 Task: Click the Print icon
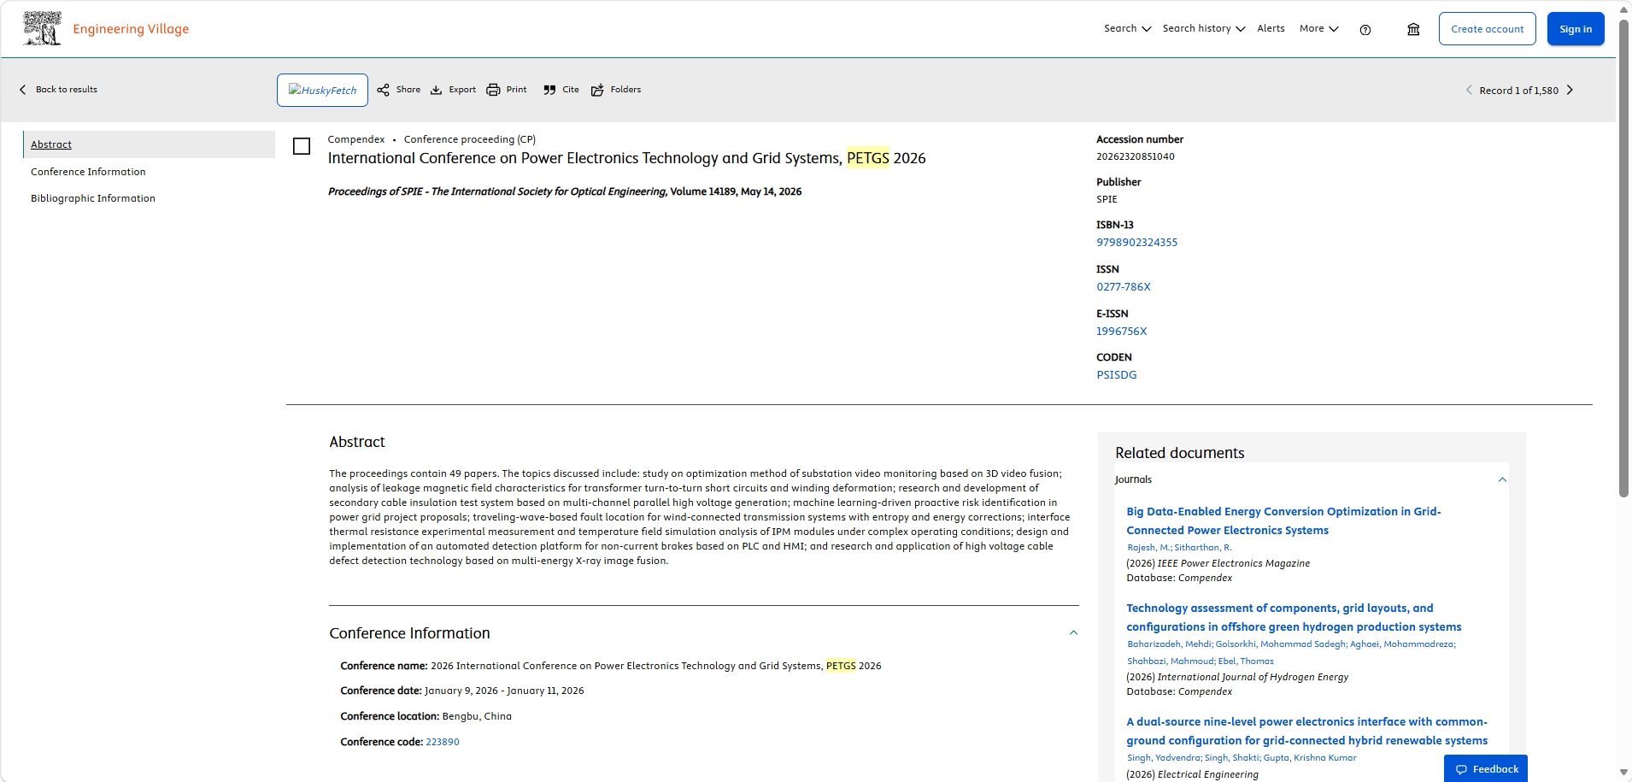coord(493,90)
